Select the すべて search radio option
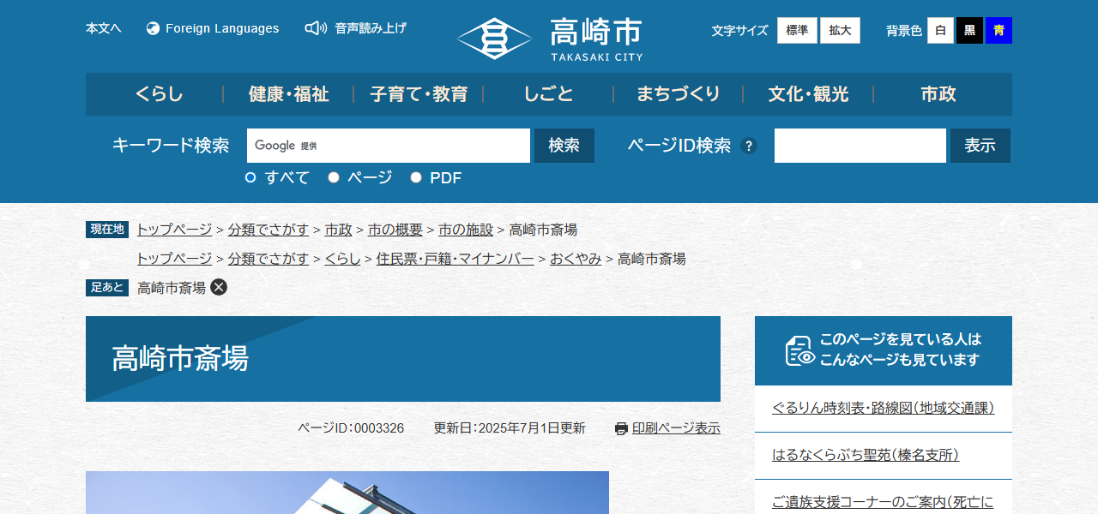 (x=250, y=177)
